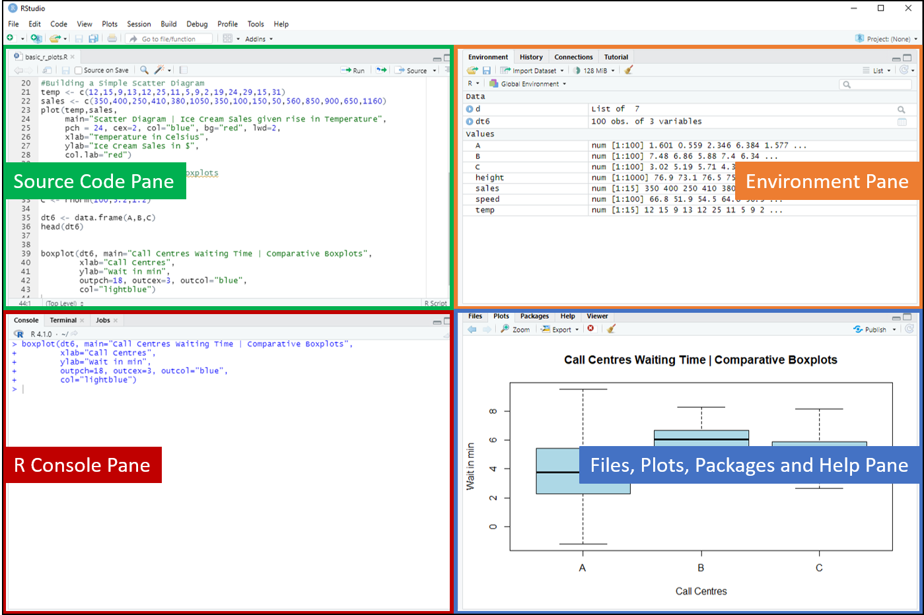Enable the Source on Save checkbox
This screenshot has width=924, height=615.
tap(79, 71)
